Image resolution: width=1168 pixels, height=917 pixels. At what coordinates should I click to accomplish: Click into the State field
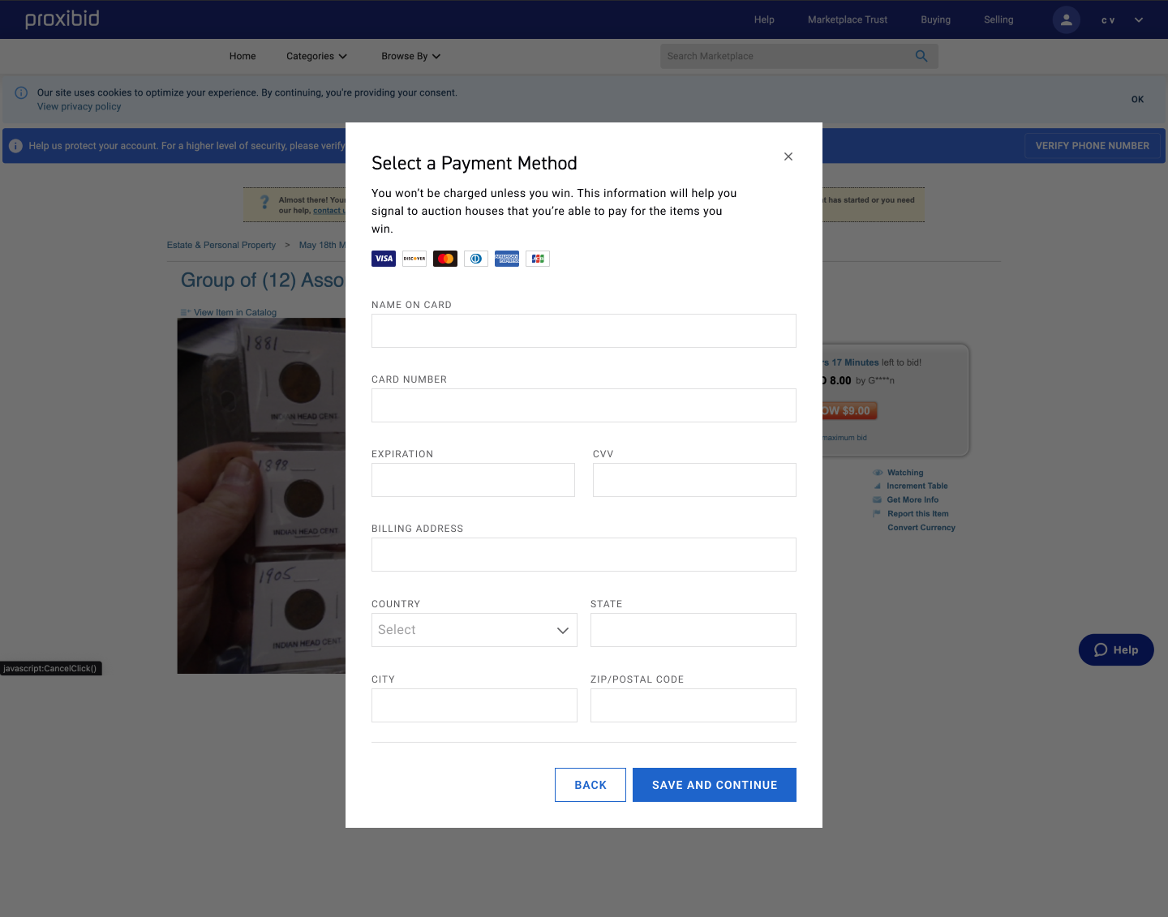point(693,630)
